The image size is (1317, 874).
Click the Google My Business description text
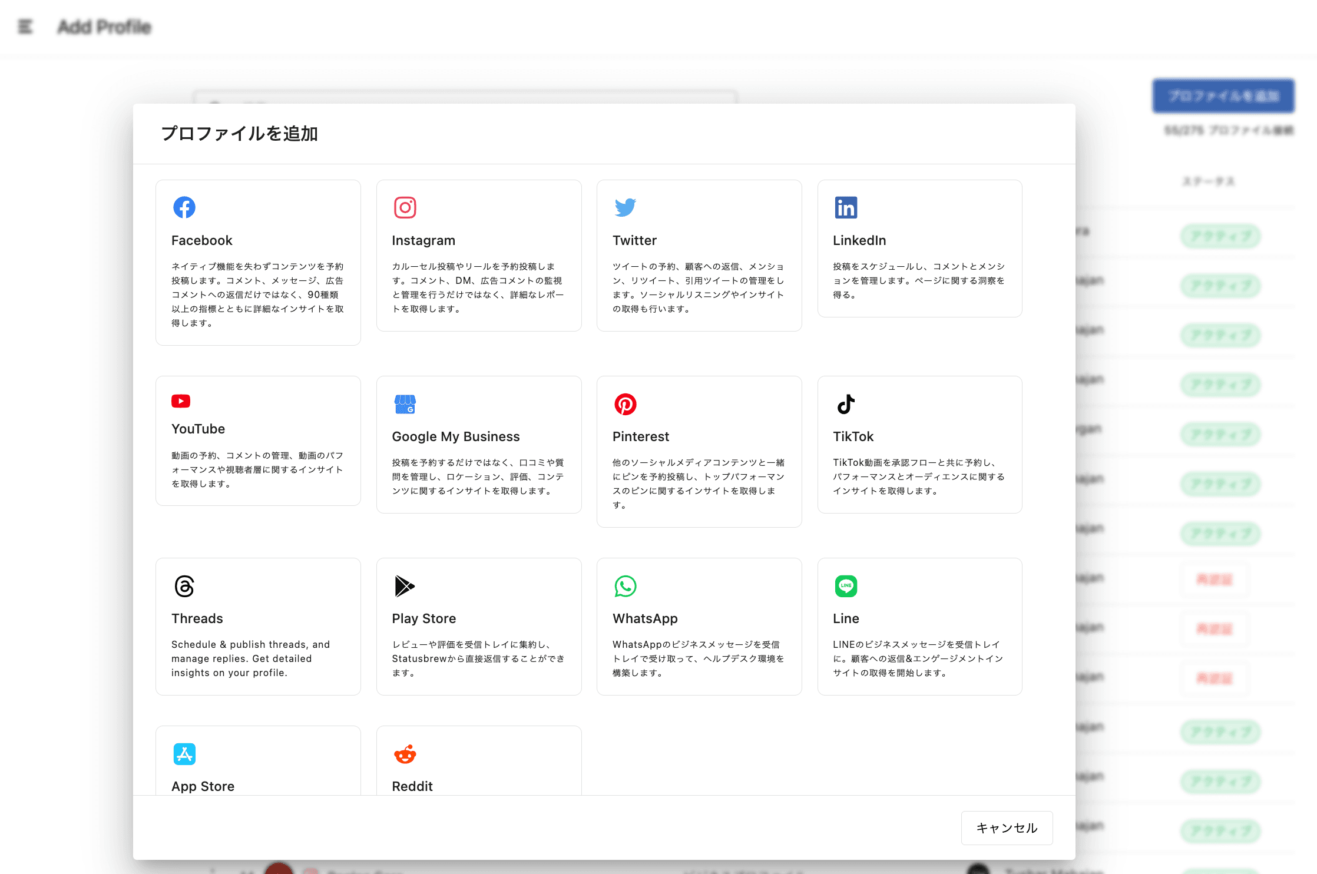478,476
